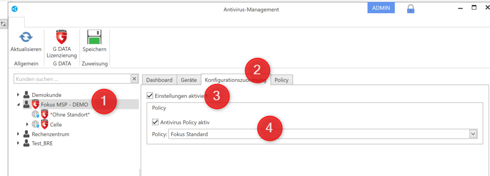Viewport: 490px width, 176px height.
Task: Switch to the Policy tab
Action: click(281, 80)
